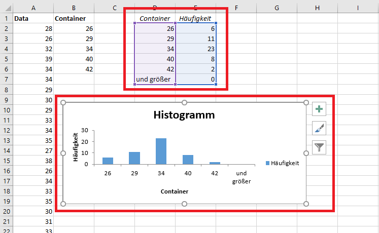
Task: Open the Chart Filters funnel button
Action: click(x=319, y=147)
